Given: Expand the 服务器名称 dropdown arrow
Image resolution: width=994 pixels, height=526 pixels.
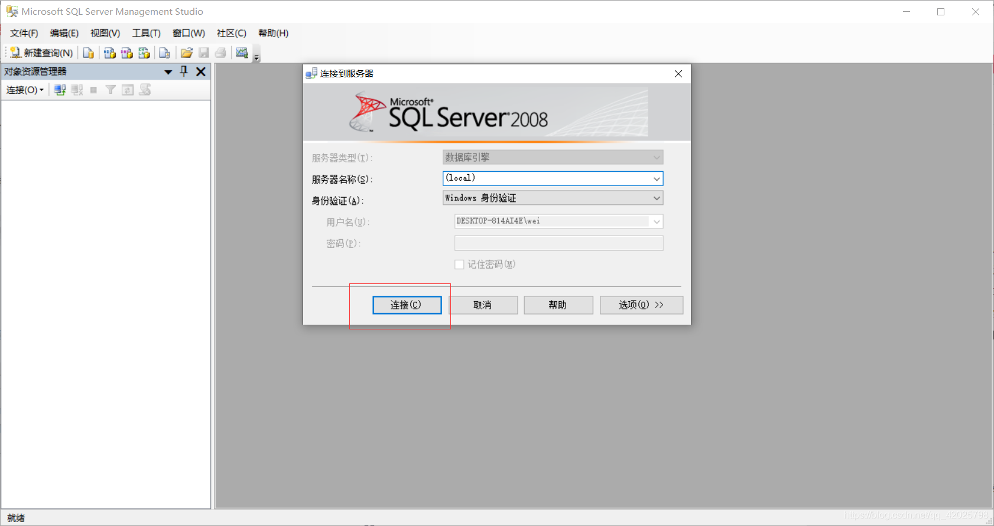Looking at the screenshot, I should [657, 179].
